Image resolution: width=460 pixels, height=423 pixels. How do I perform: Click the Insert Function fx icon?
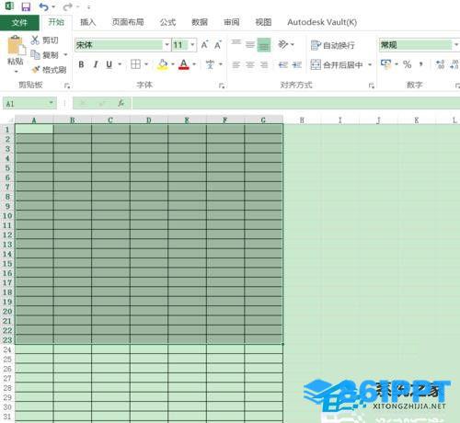[121, 103]
